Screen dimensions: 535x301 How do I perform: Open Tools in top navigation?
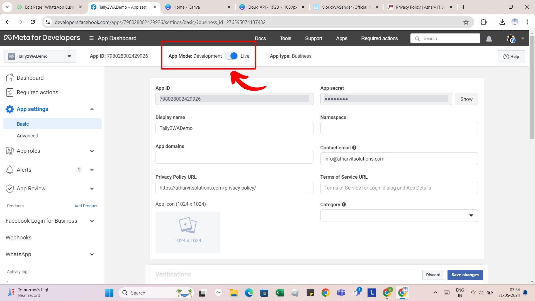[285, 38]
